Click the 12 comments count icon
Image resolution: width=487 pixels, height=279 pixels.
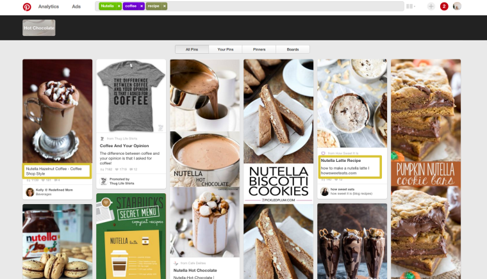click(x=133, y=170)
